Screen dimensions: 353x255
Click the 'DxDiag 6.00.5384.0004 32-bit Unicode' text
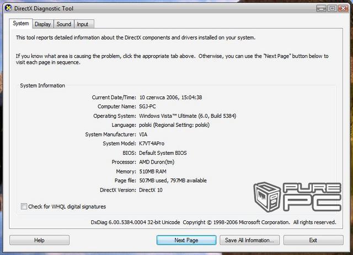pyautogui.click(x=135, y=222)
